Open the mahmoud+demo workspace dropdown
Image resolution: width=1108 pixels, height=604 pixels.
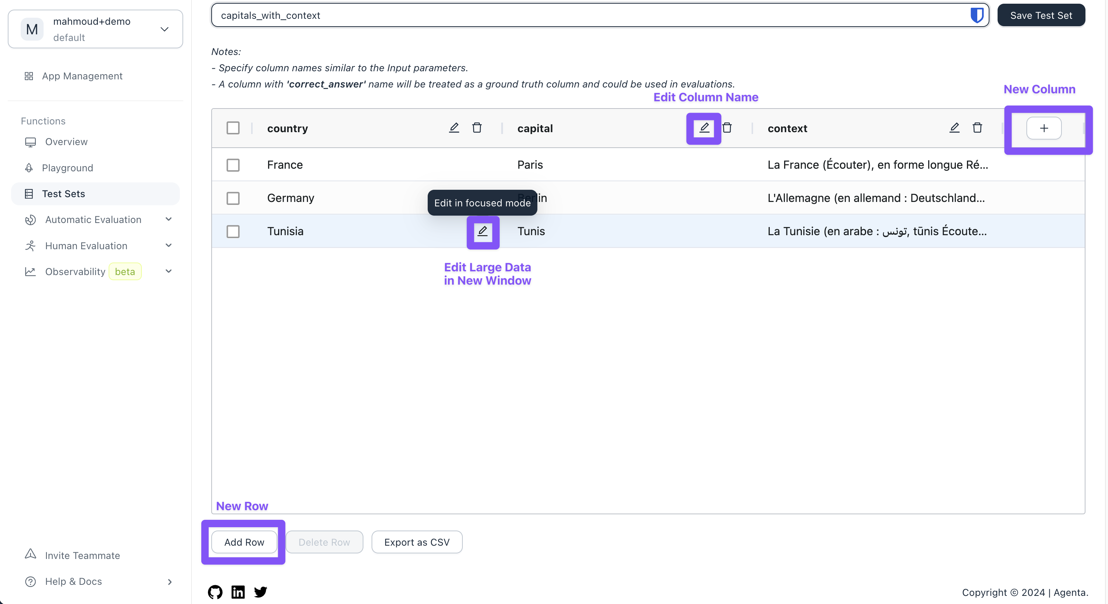pos(96,29)
